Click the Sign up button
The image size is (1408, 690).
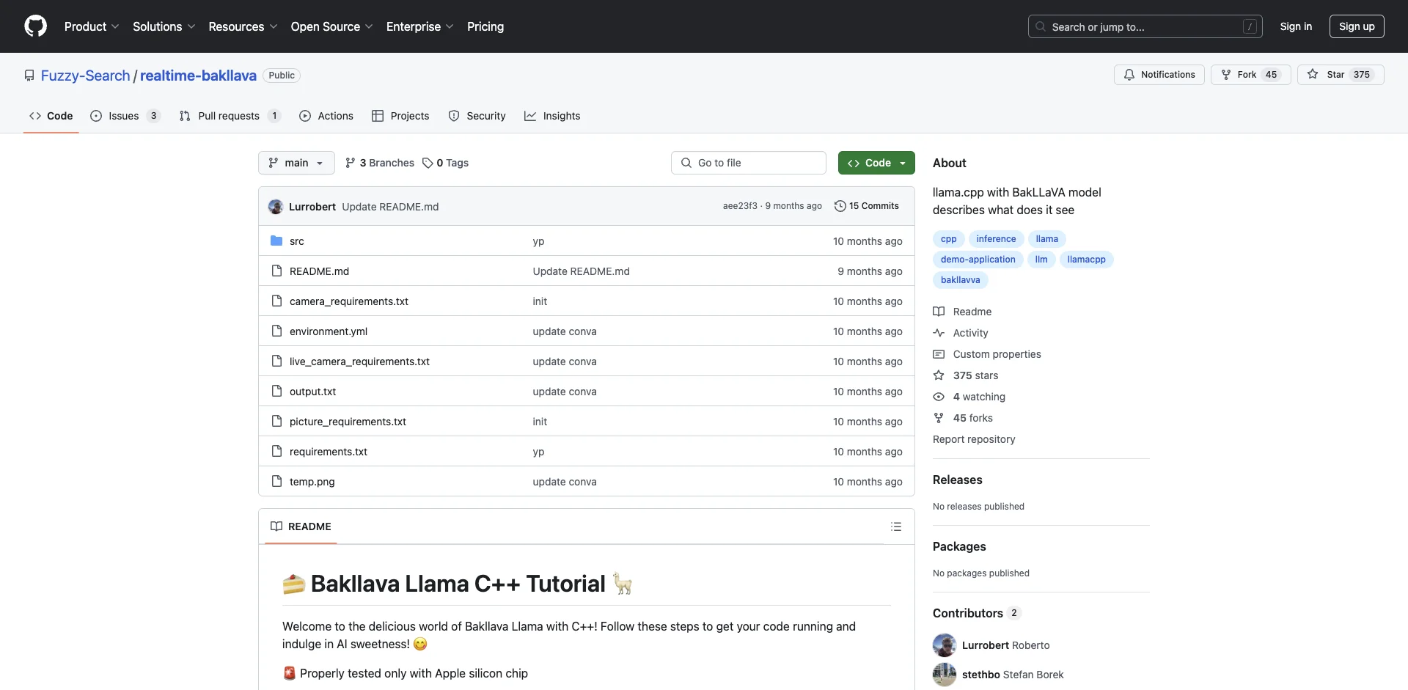point(1357,26)
